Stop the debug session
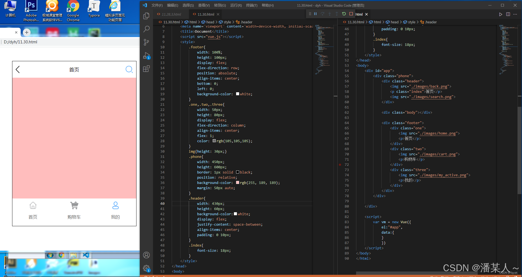The image size is (522, 277). point(351,14)
